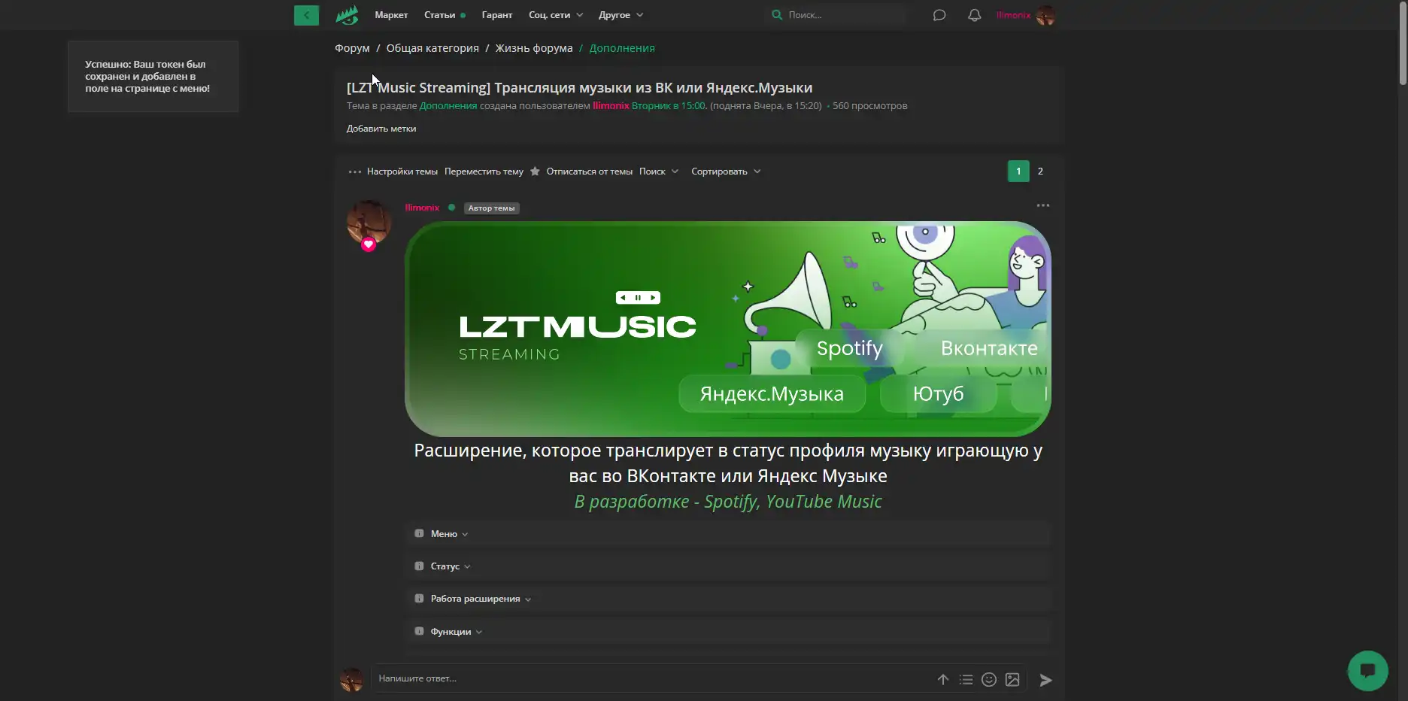Go to page 2 of the thread
Screen dimensions: 1408x701
point(1040,171)
